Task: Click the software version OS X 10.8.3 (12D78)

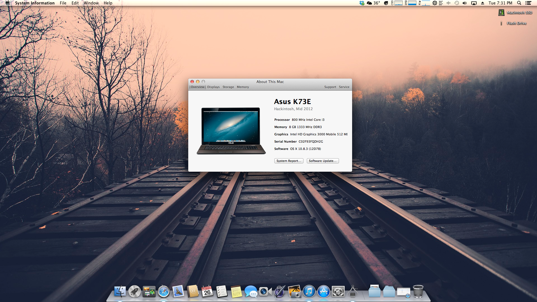Action: click(x=305, y=149)
